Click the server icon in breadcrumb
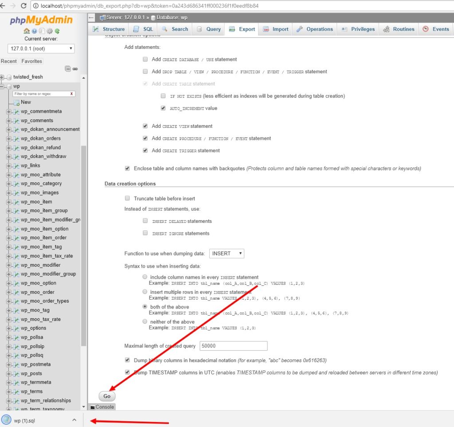This screenshot has width=454, height=427. coord(102,18)
